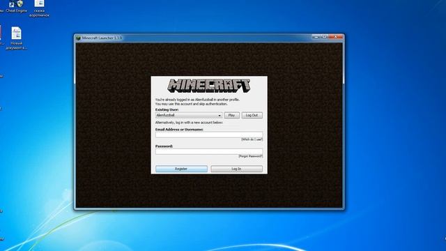Click the Minecraft Launcher title bar icon

(x=78, y=38)
